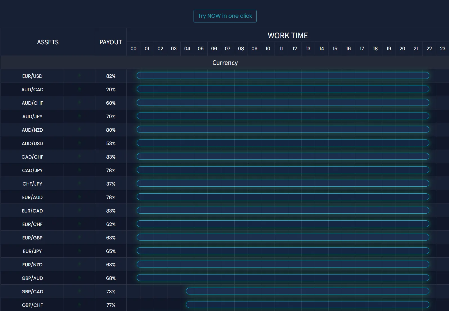Click the 12 hour marker in Work Time
The height and width of the screenshot is (311, 449).
tap(295, 49)
